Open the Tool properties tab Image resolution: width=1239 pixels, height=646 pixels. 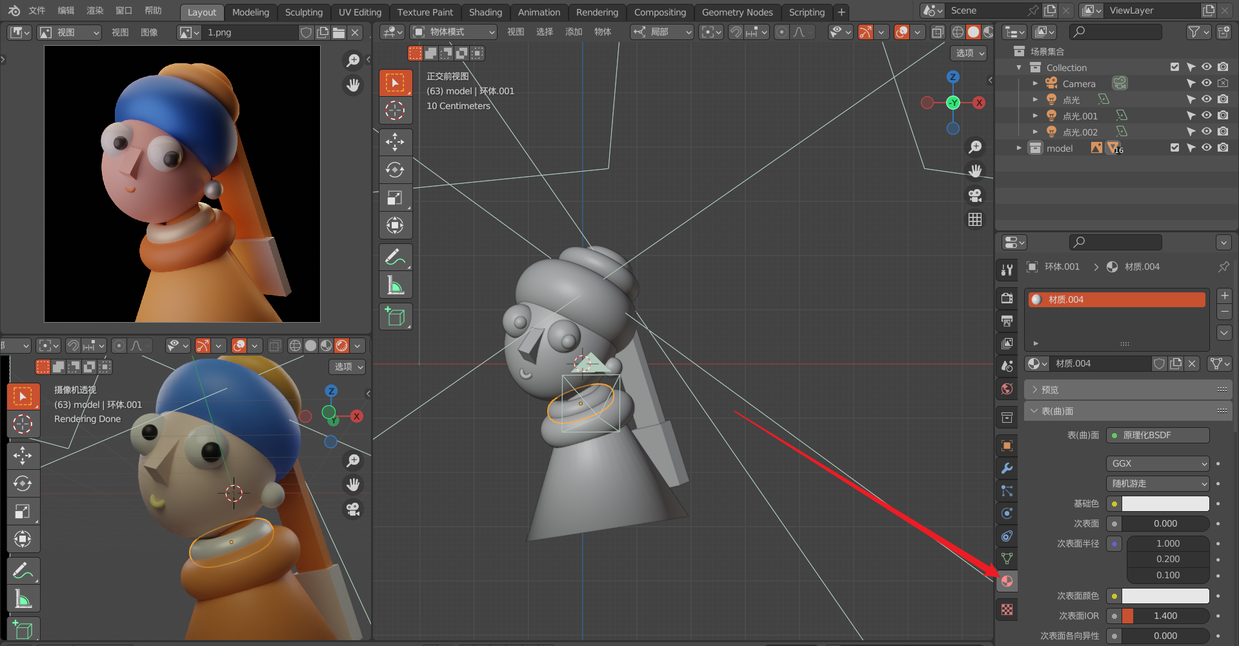coord(1007,270)
